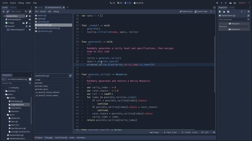This screenshot has height=141, width=252.
Task: Open Inspector object history icon
Action: pyautogui.click(x=248, y=12)
